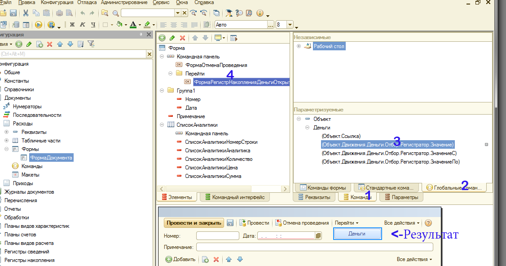Expand the Рабочий стол node
This screenshot has width=506, height=266.
pyautogui.click(x=299, y=46)
